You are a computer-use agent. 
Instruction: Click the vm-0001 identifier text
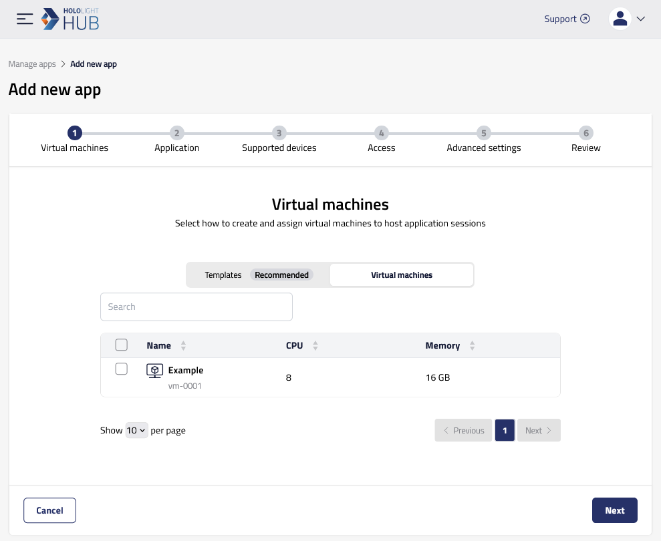[x=184, y=386]
